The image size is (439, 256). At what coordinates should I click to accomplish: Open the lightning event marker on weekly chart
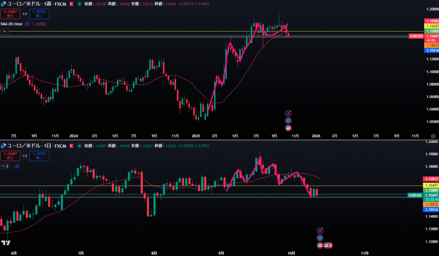pyautogui.click(x=289, y=113)
